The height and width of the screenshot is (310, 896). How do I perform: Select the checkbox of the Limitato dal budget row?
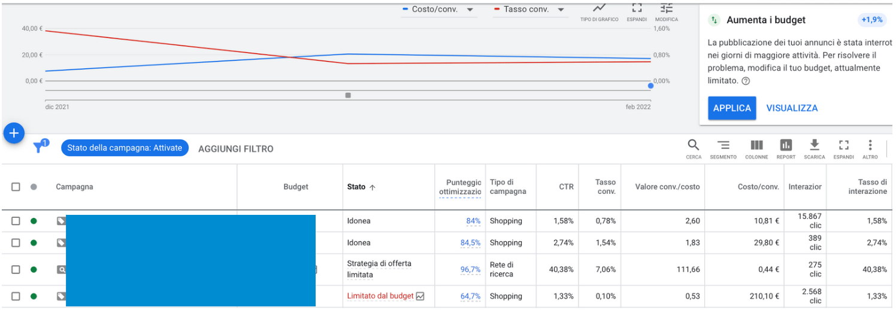pyautogui.click(x=16, y=296)
